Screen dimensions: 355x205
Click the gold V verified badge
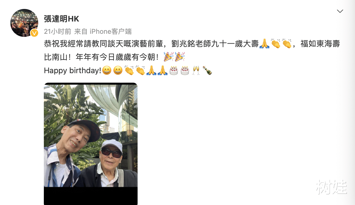tap(34, 33)
